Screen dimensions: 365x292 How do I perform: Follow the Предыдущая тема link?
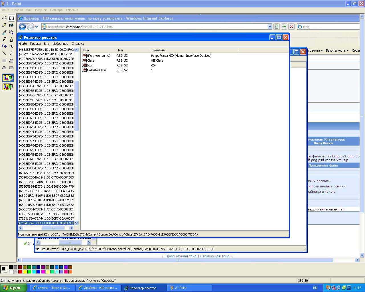point(181,256)
